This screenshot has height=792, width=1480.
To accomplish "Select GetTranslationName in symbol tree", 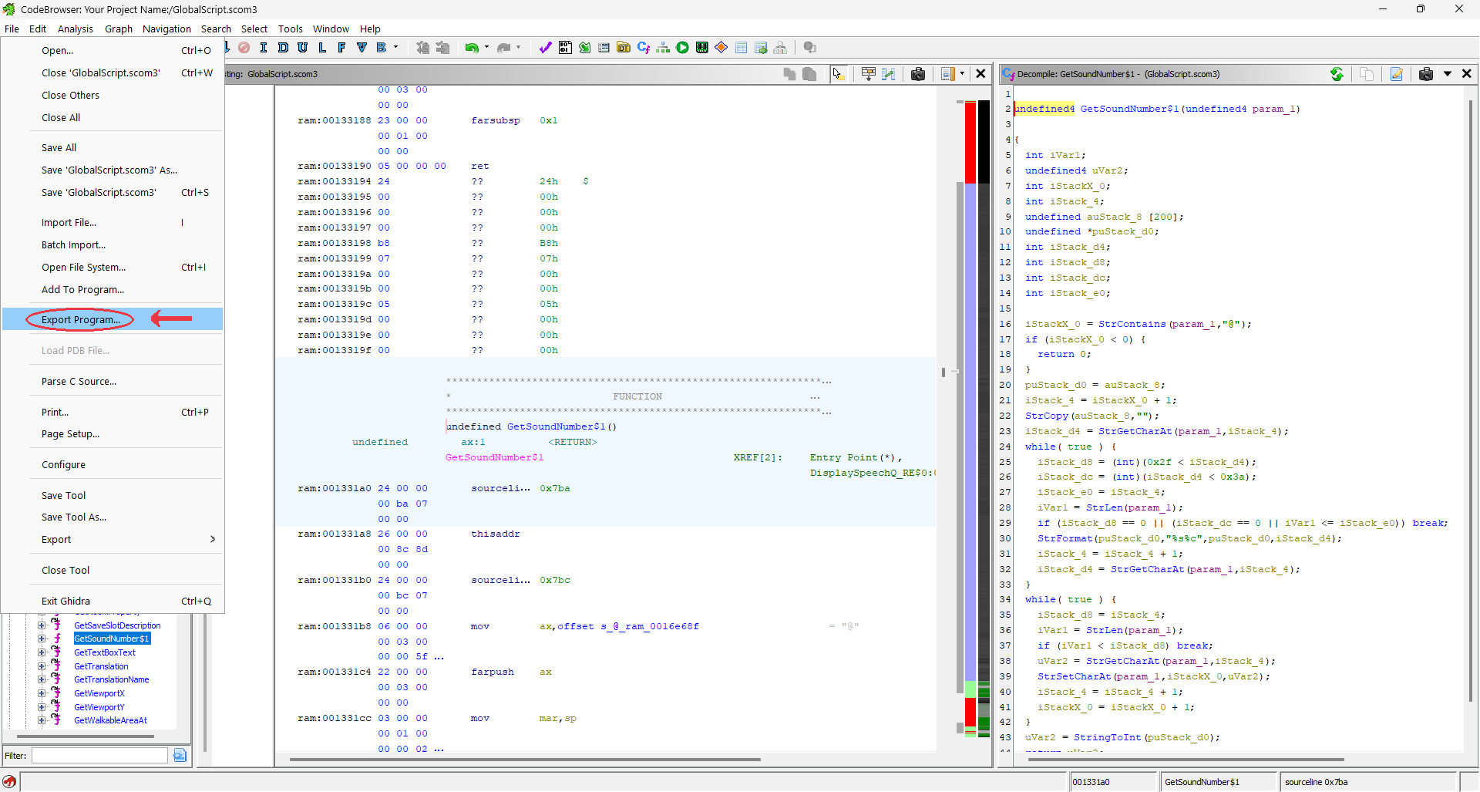I will pyautogui.click(x=112, y=679).
